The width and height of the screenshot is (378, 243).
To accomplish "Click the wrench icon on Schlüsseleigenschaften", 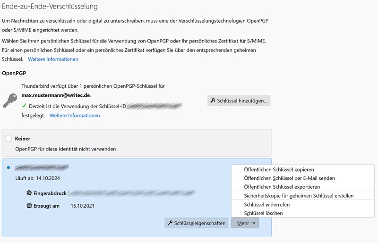I will pyautogui.click(x=170, y=223).
